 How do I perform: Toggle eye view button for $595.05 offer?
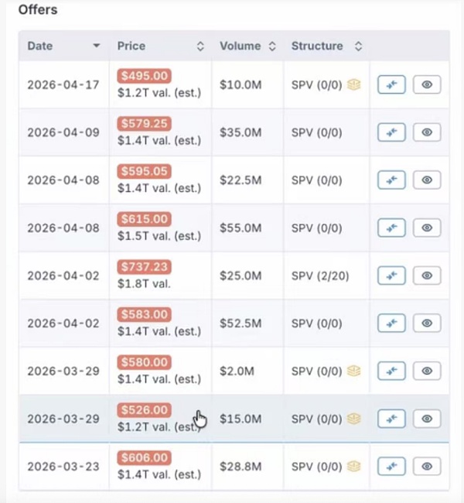click(x=427, y=180)
